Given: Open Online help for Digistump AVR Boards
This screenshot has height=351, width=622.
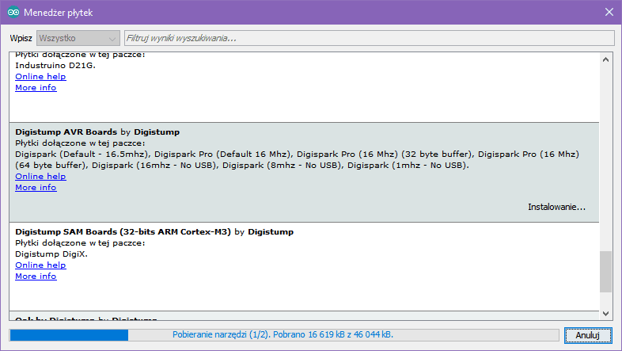Looking at the screenshot, I should (40, 177).
